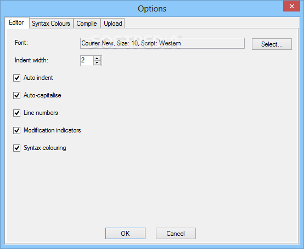Toggle the Line numbers checkbox
The image size is (304, 249).
[x=16, y=113]
